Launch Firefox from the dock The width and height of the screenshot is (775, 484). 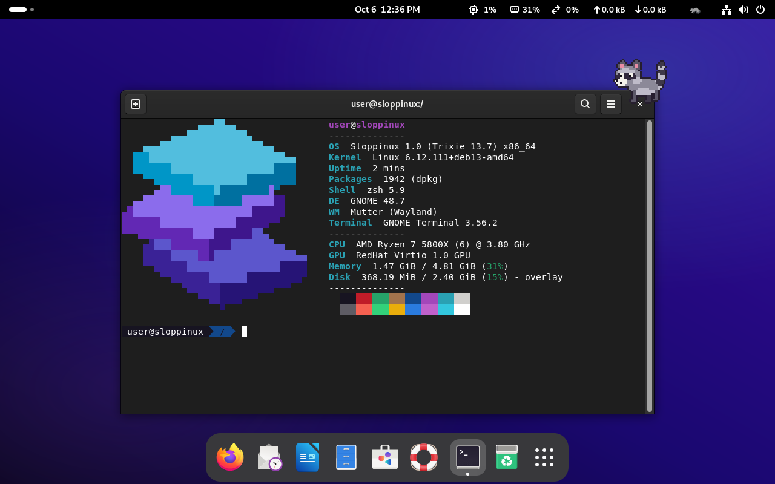point(230,457)
